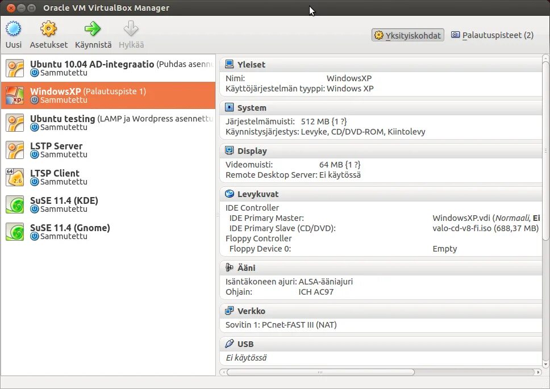The height and width of the screenshot is (389, 550).
Task: Click the text "ICH AC97"
Action: (x=316, y=292)
